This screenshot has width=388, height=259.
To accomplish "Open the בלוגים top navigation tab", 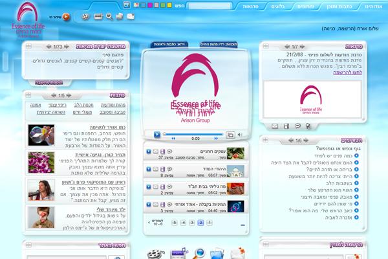I will click(x=278, y=6).
